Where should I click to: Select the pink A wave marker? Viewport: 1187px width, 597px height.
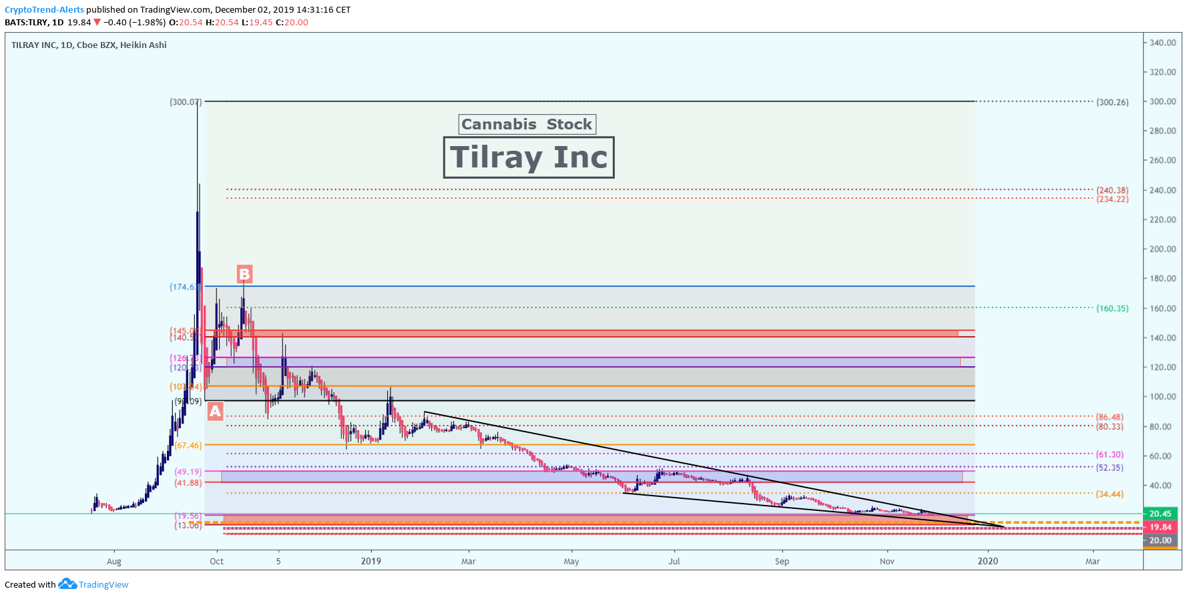(x=215, y=411)
